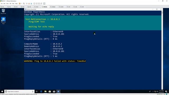The width and height of the screenshot is (169, 95).
Task: Click the 'Type here to search' box
Action: 19,92
